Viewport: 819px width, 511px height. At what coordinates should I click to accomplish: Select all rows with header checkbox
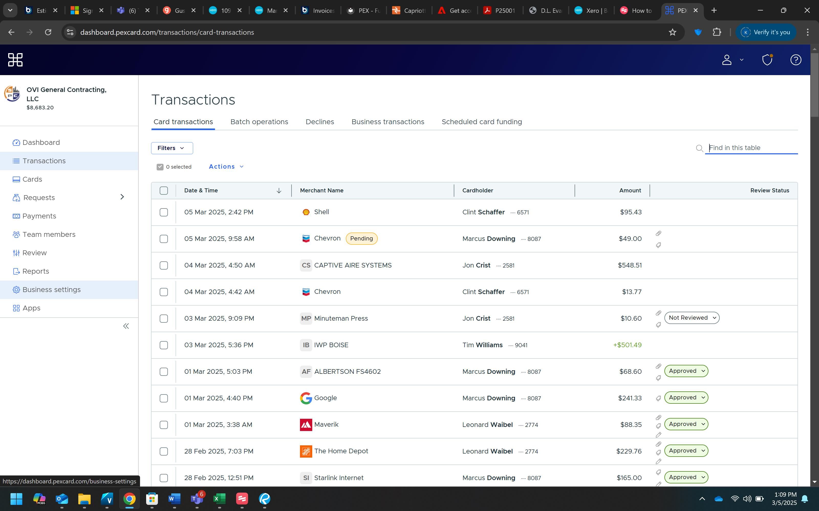(x=164, y=191)
